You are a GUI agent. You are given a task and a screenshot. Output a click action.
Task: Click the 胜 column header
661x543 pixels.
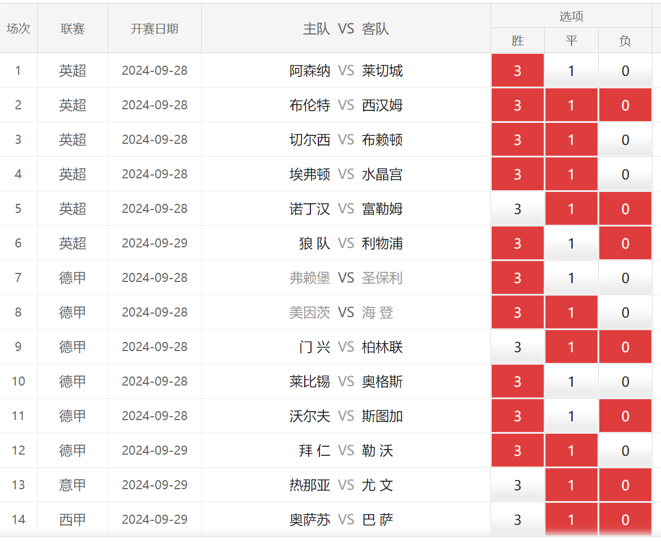tap(517, 40)
